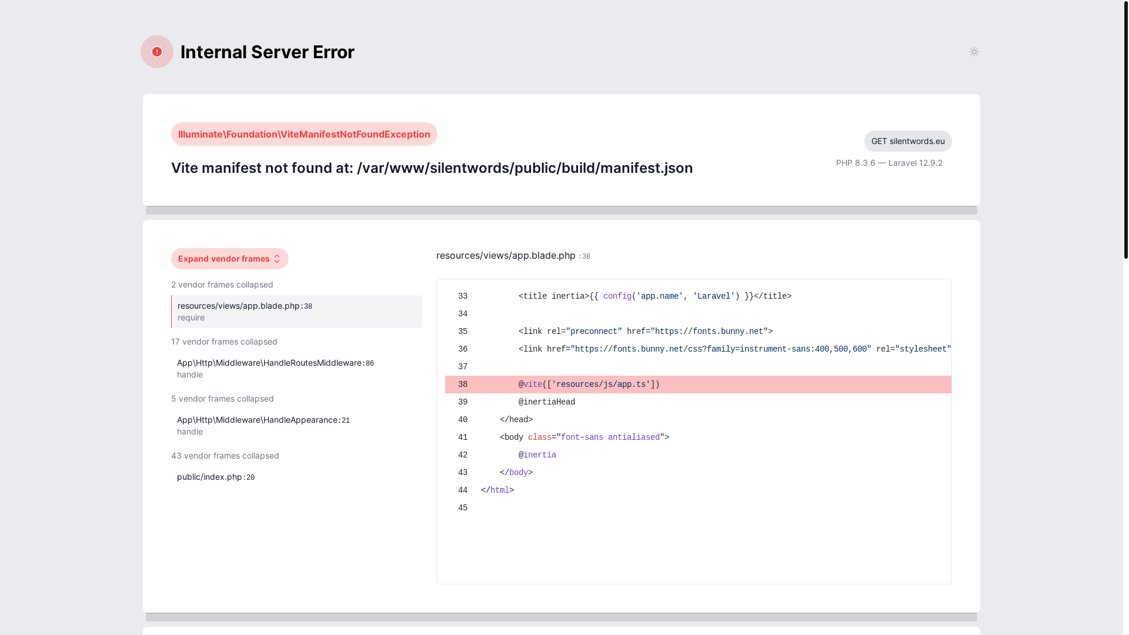This screenshot has height=635, width=1129.
Task: Select the public/index.php:20 frame
Action: point(296,477)
